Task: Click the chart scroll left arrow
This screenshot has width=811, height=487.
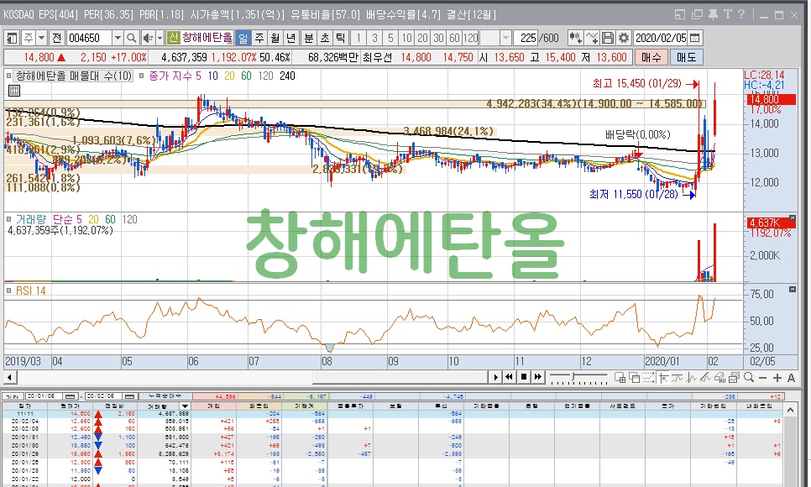Action: point(9,377)
